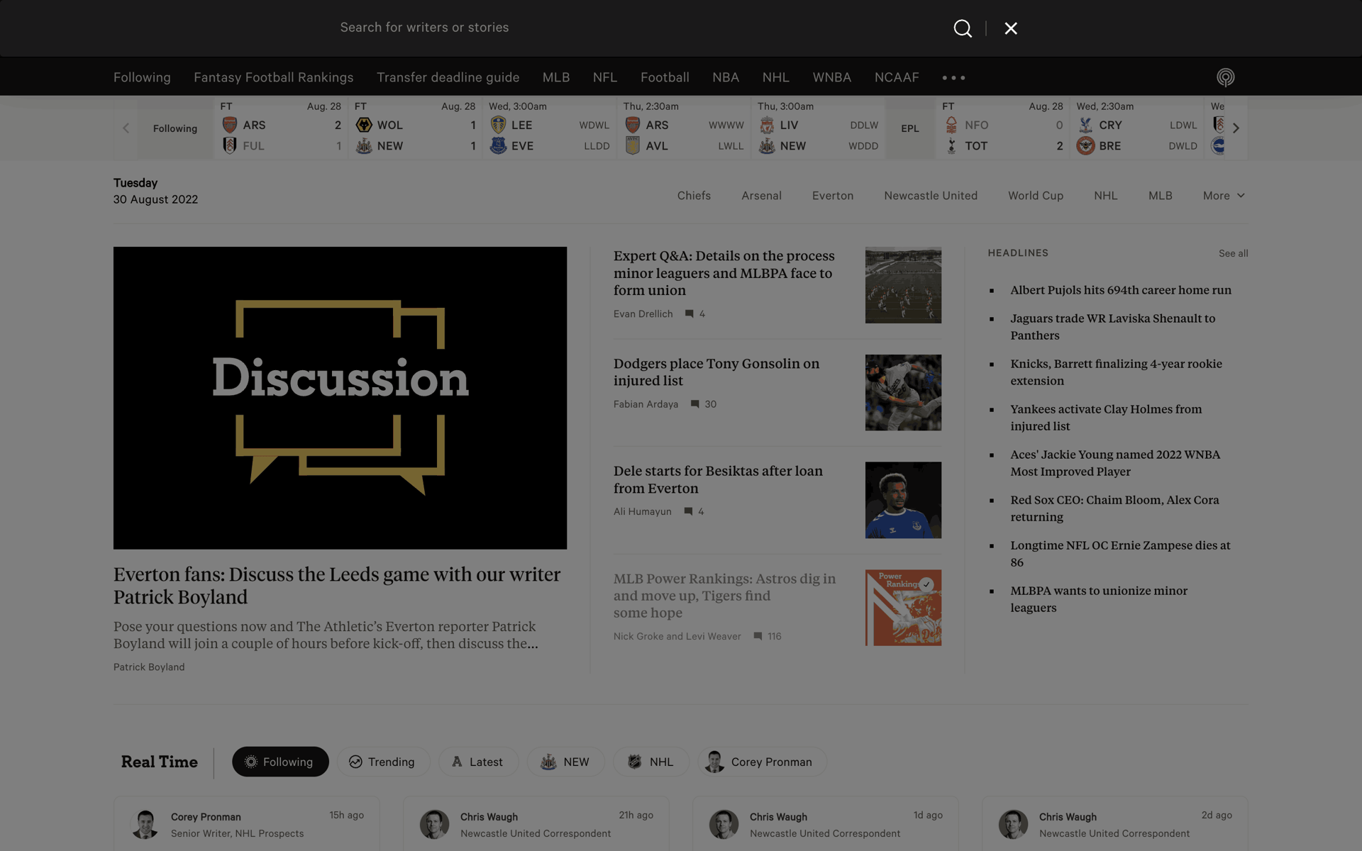This screenshot has width=1362, height=851.
Task: Open Dele player photo thumbnail
Action: 903,500
